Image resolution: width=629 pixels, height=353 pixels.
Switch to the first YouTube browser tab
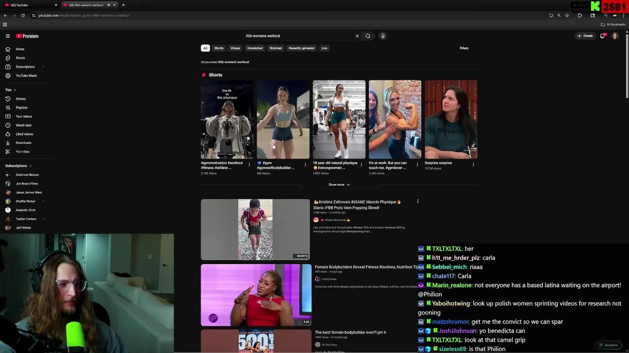coord(29,5)
